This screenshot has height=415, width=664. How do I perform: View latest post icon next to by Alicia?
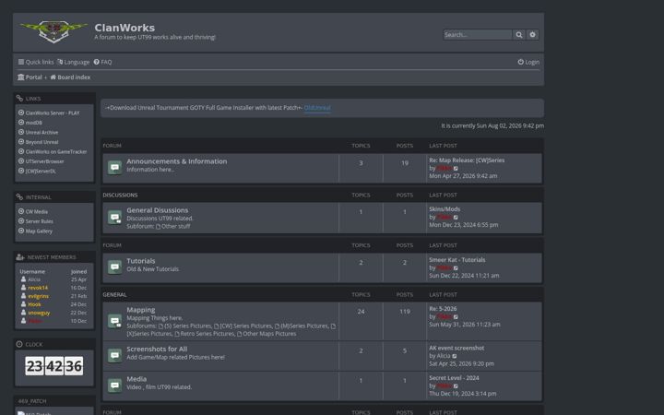coord(455,356)
